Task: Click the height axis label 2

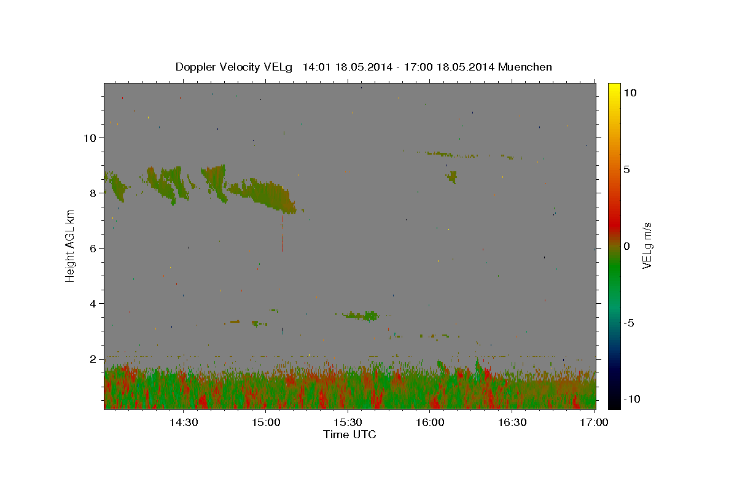Action: (94, 359)
